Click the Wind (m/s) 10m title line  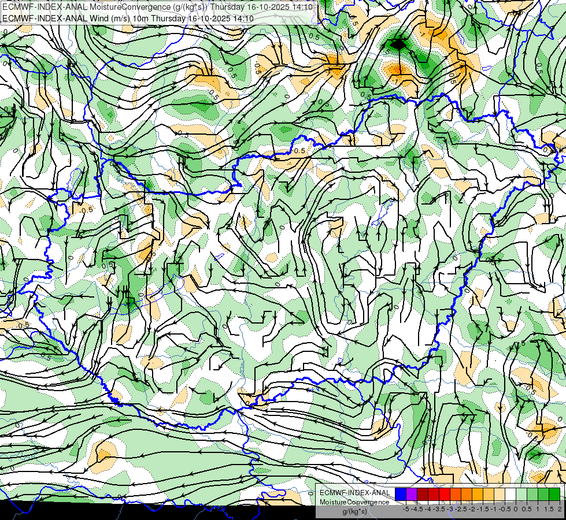tap(128, 18)
